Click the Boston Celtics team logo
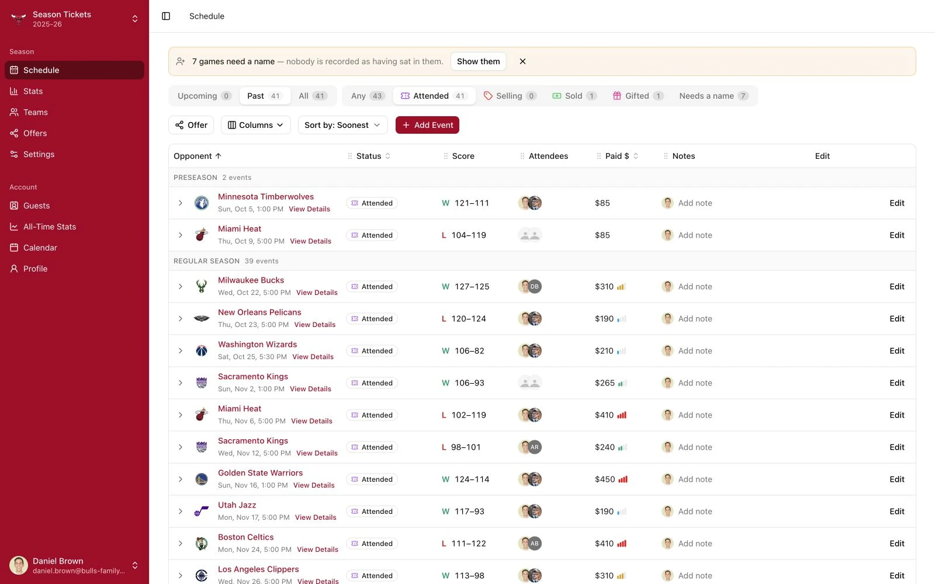Viewport: 935px width, 584px height. click(x=202, y=544)
